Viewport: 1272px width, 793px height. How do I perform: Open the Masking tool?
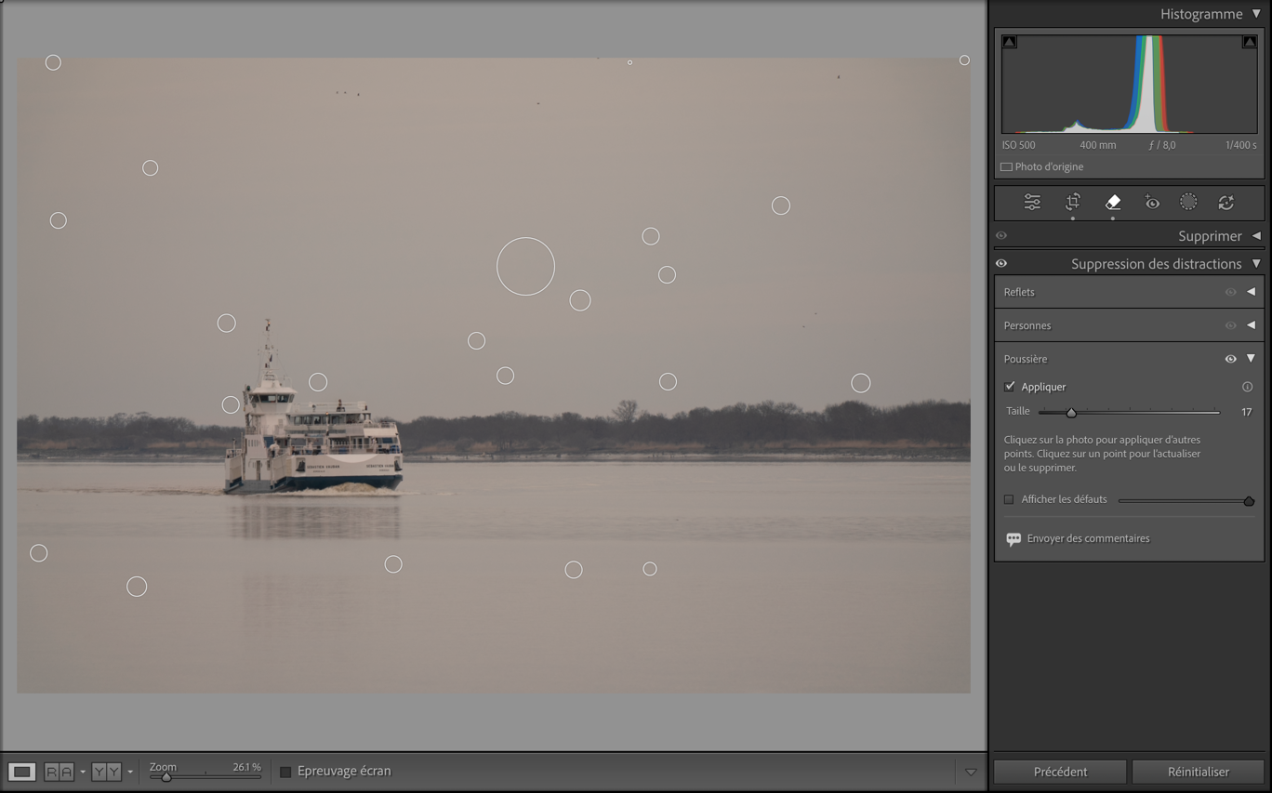tap(1188, 202)
